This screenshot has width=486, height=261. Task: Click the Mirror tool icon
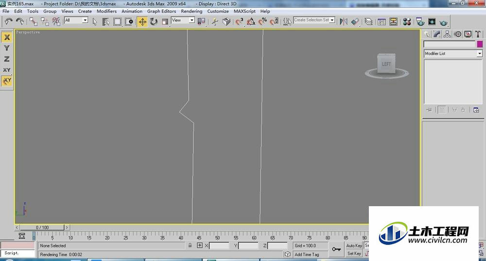coord(344,21)
